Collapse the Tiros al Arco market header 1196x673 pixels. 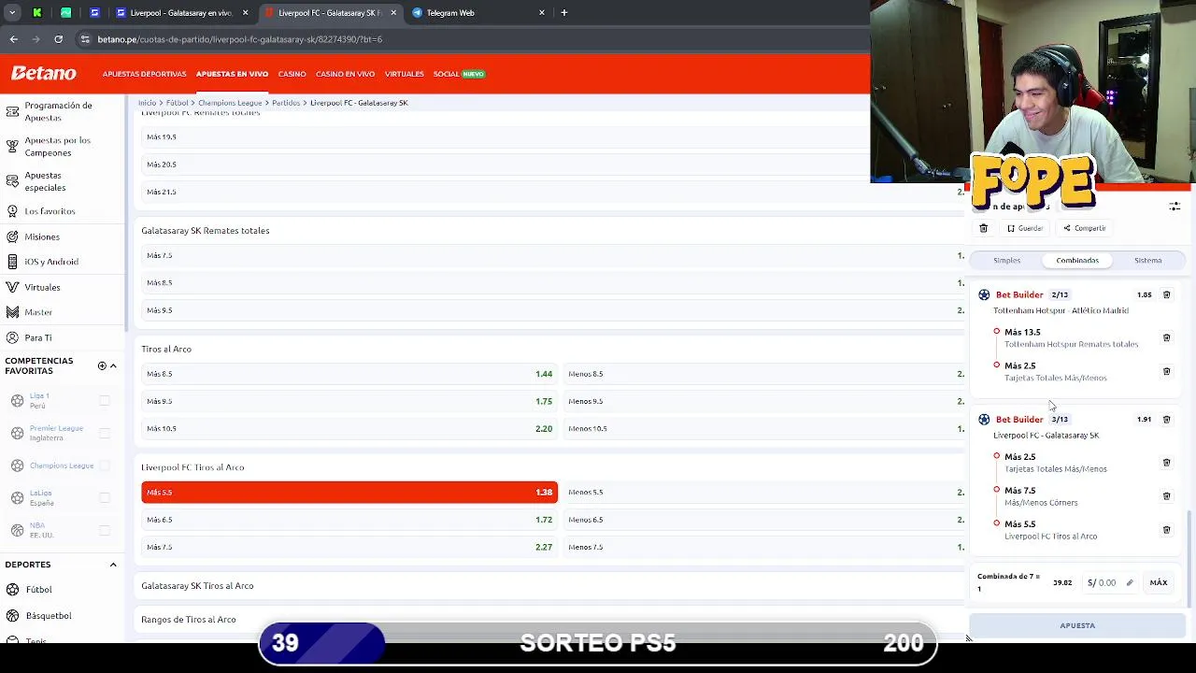tap(551, 349)
